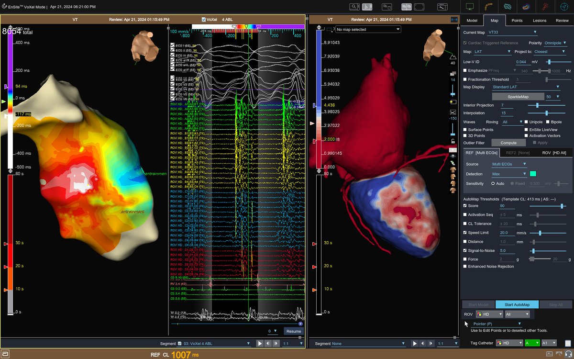
Task: Click the green monitor display icon
Action: [470, 7]
